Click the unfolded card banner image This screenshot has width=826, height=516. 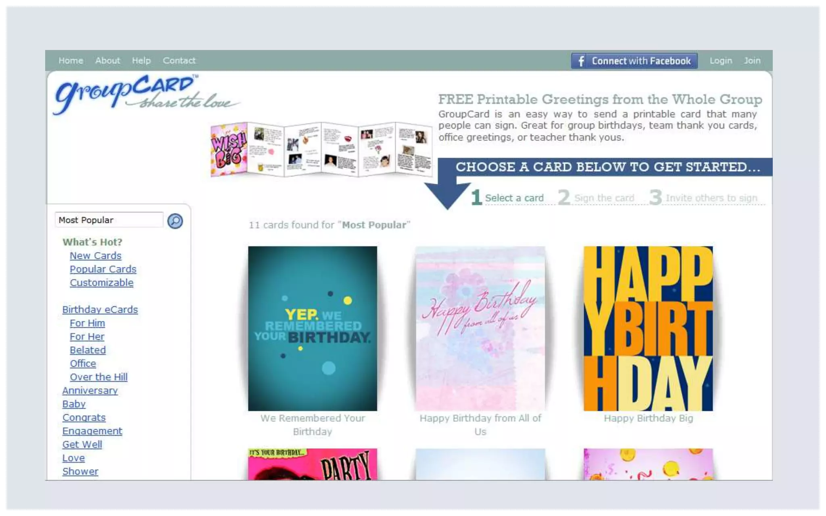[321, 150]
